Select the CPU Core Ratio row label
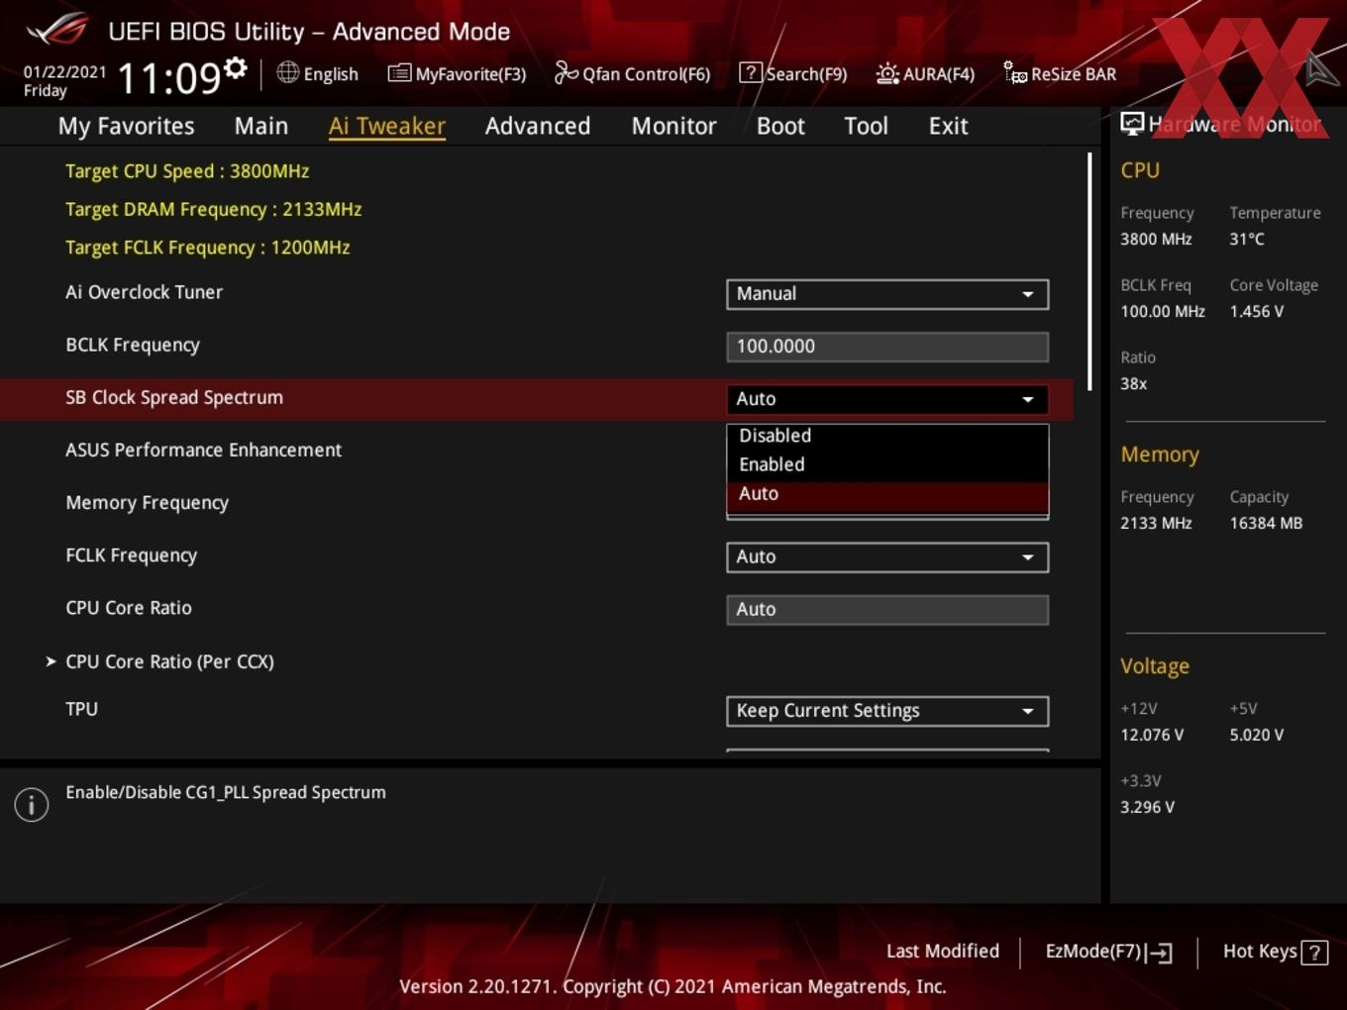The image size is (1347, 1010). tap(129, 608)
